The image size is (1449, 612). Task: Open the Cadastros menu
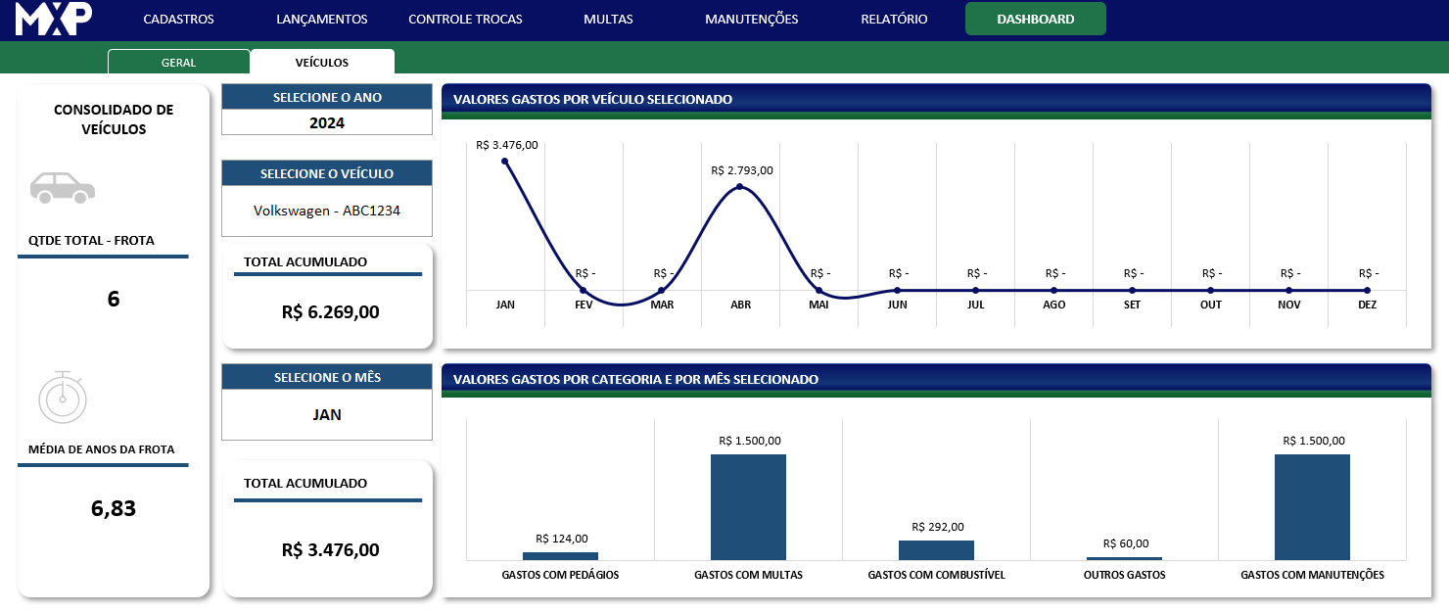[x=178, y=19]
